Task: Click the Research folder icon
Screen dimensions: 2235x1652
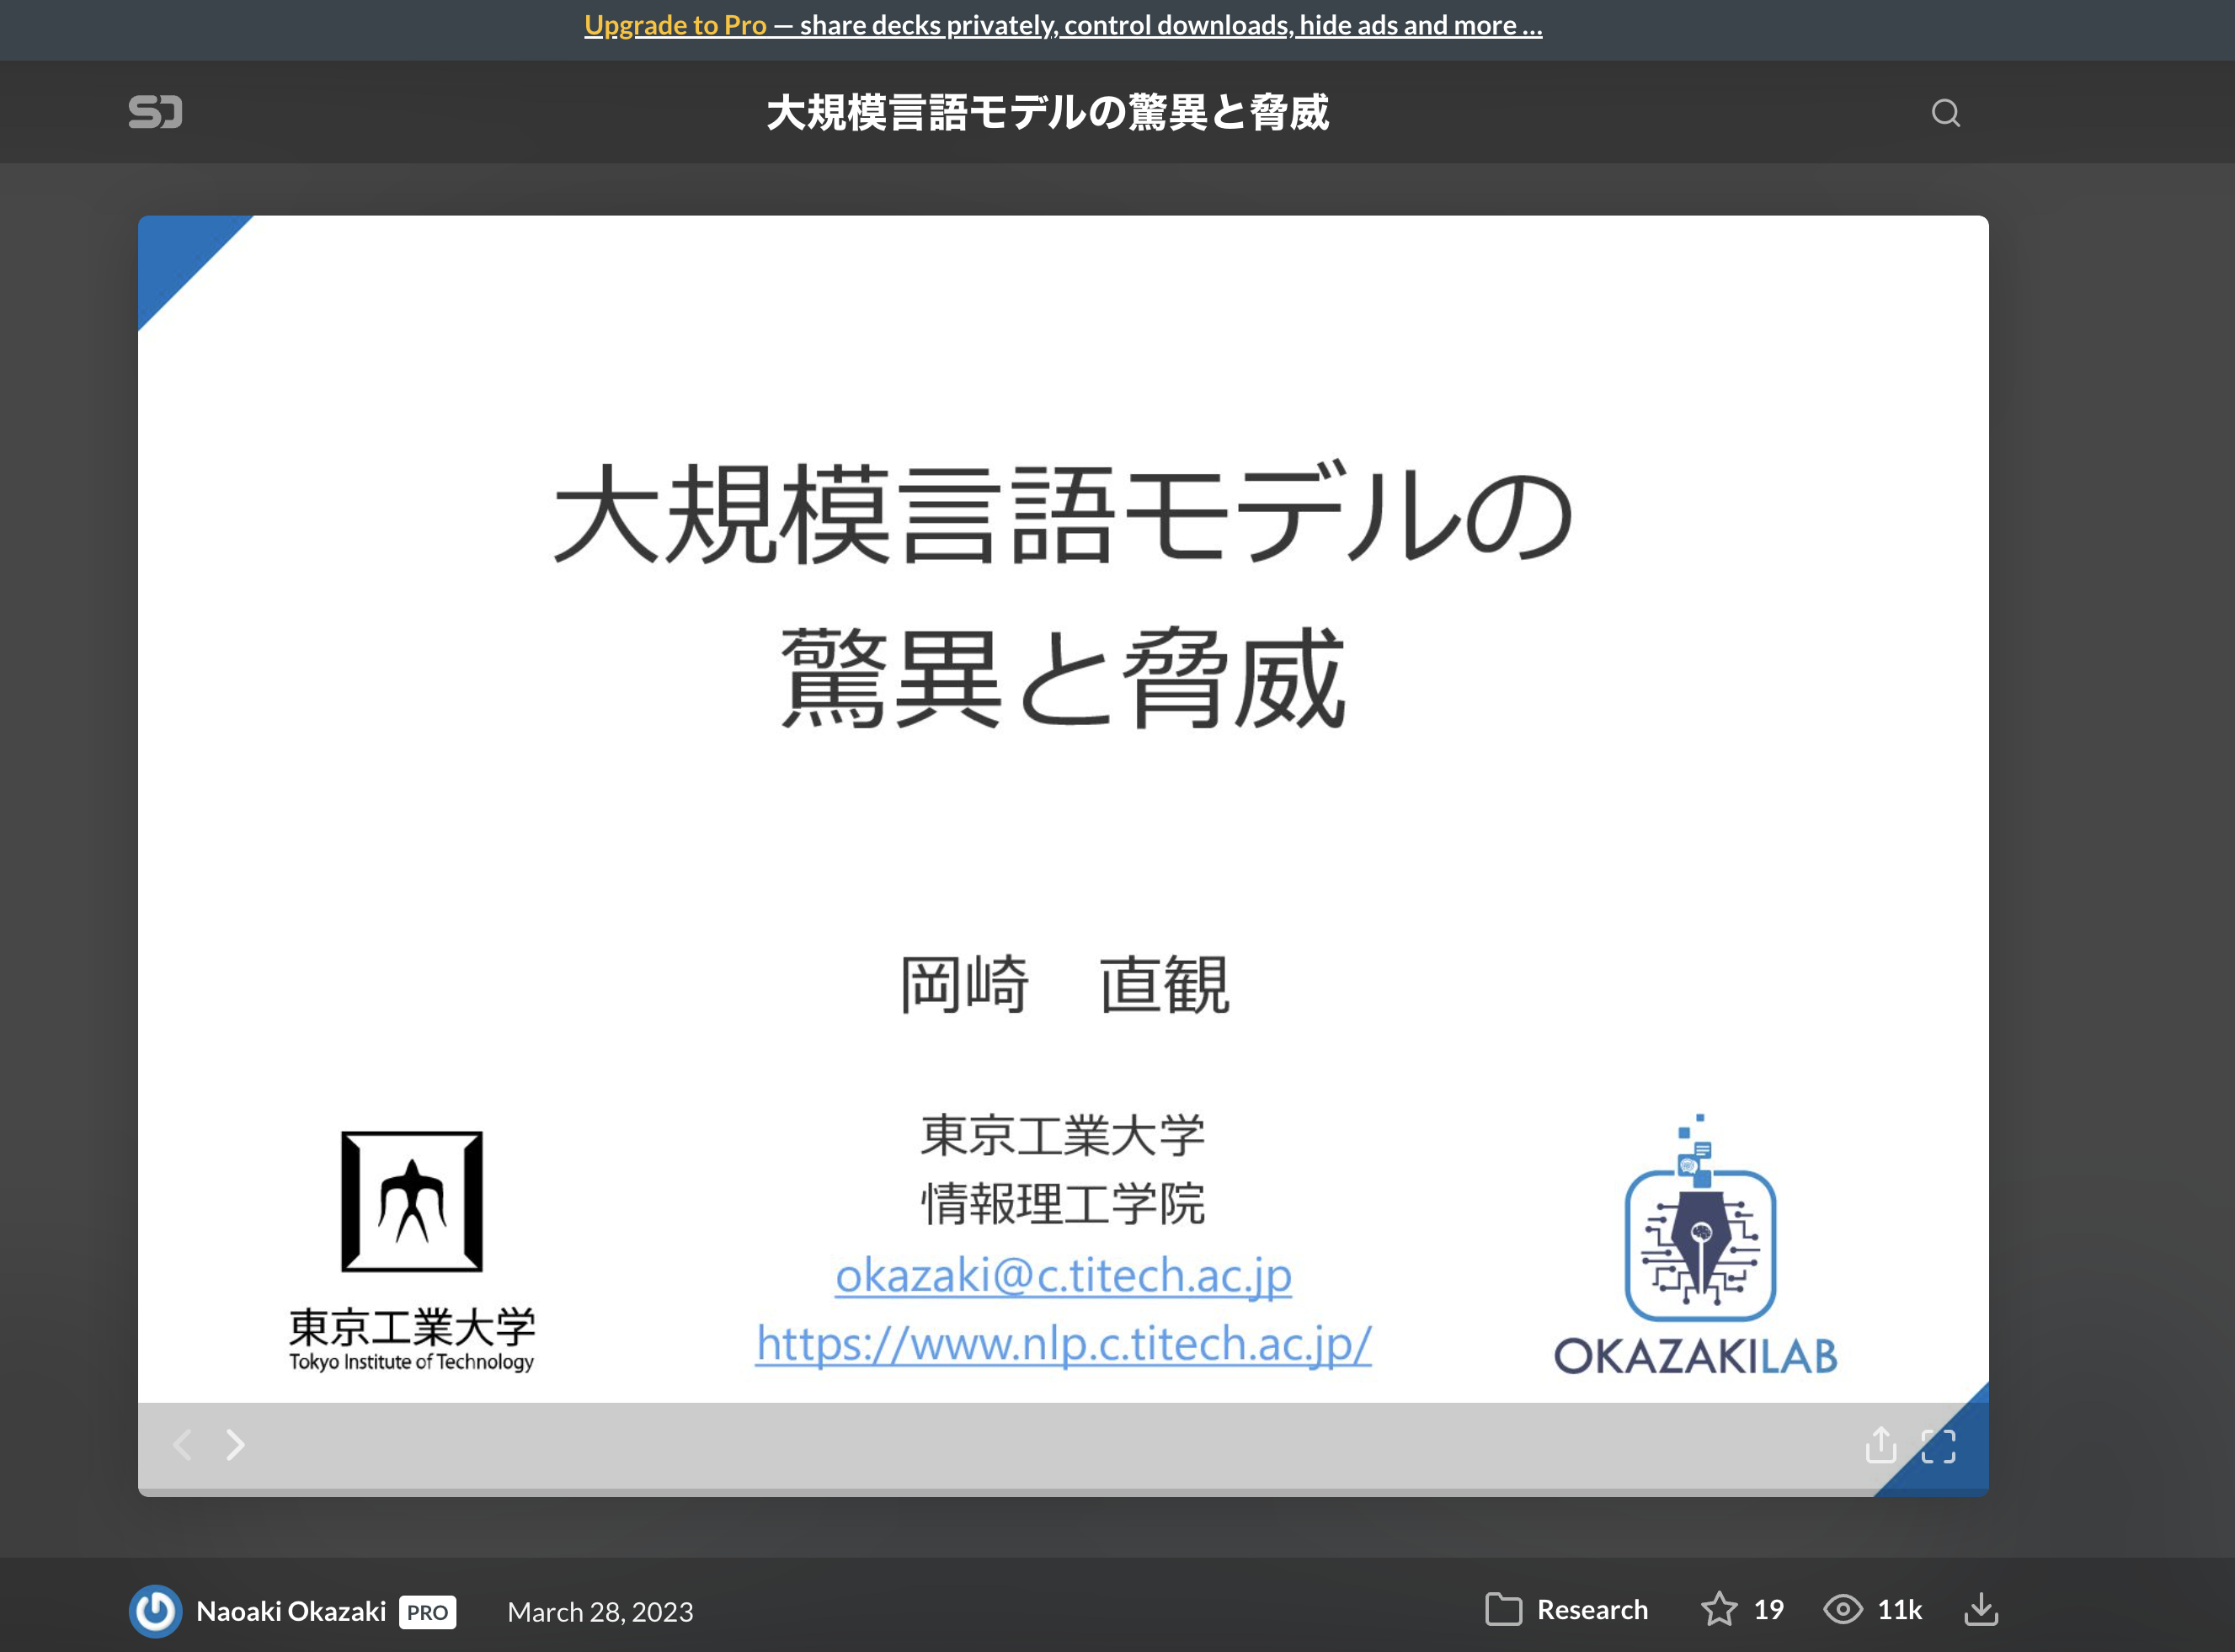Action: (1503, 1609)
